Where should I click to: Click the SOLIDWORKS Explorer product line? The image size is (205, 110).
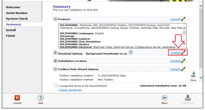coord(75,39)
